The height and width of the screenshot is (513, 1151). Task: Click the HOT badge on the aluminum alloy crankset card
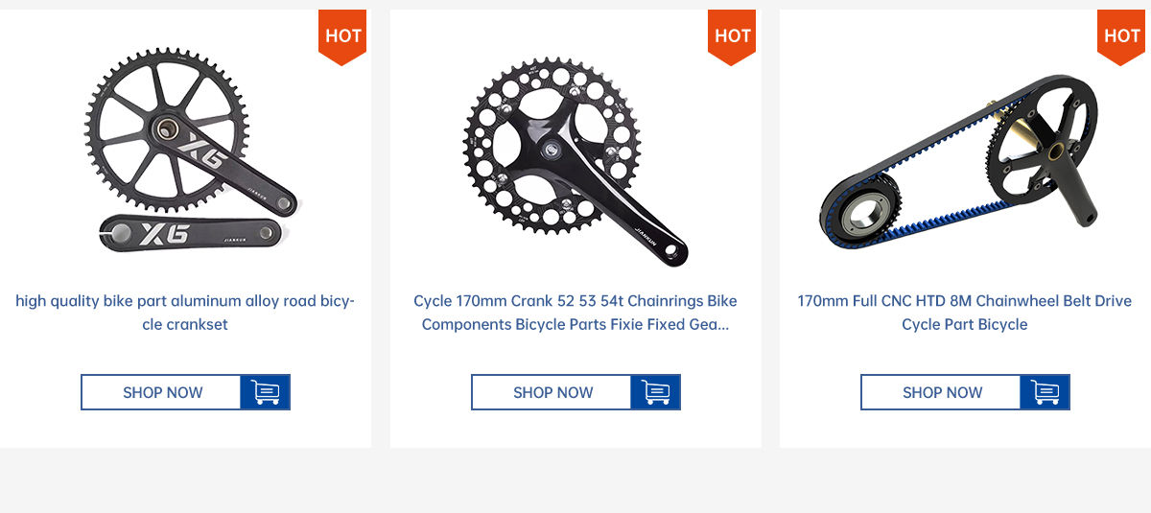(343, 36)
